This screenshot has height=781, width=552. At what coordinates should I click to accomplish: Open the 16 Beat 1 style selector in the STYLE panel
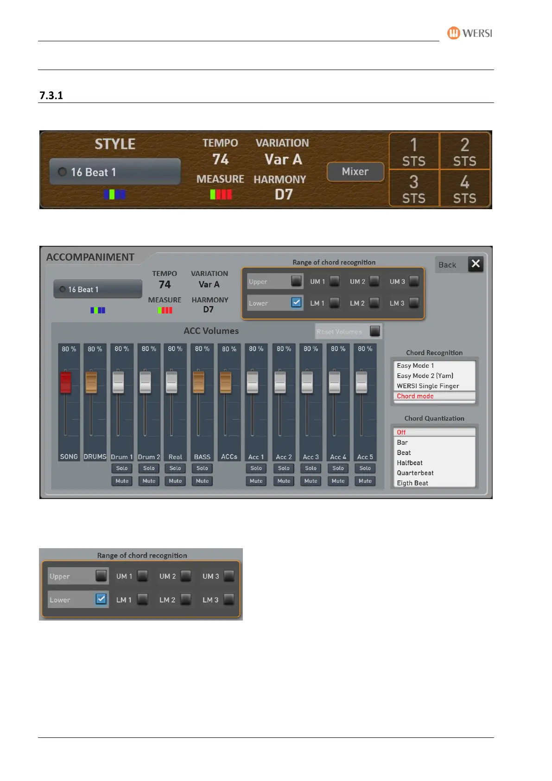(115, 172)
